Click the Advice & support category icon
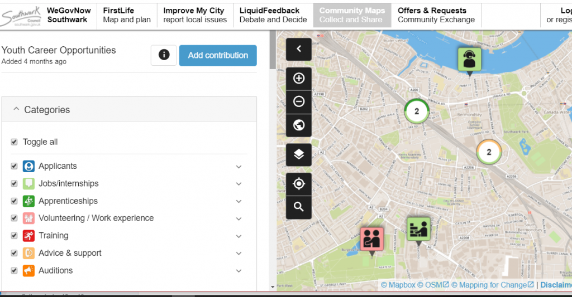Image resolution: width=572 pixels, height=297 pixels. tap(28, 253)
